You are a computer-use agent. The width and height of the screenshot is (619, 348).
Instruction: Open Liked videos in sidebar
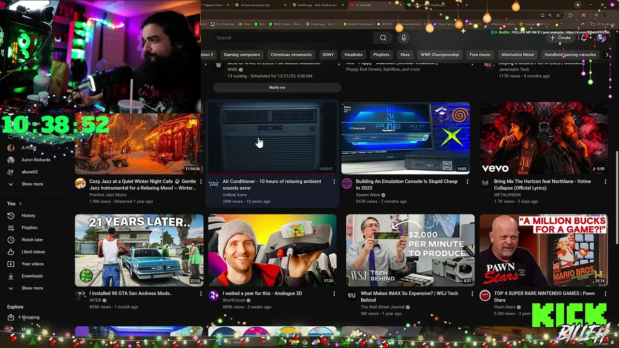click(x=33, y=252)
